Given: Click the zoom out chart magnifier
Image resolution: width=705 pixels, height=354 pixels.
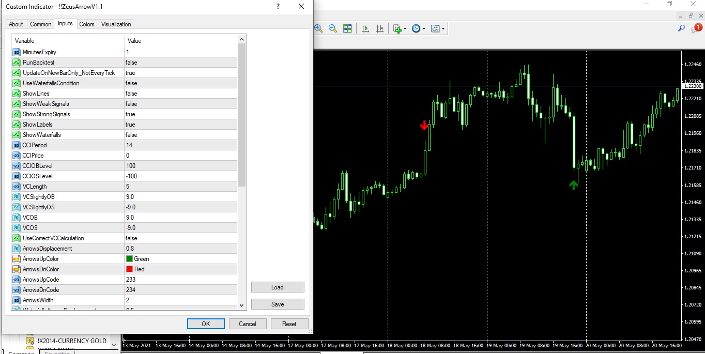Looking at the screenshot, I should [x=333, y=29].
